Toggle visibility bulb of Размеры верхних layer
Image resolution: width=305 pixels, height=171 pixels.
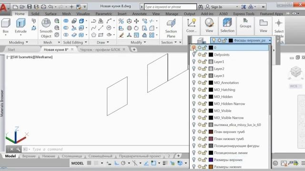coord(194,160)
